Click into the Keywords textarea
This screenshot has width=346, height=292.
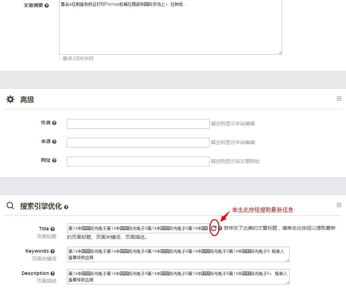click(178, 254)
